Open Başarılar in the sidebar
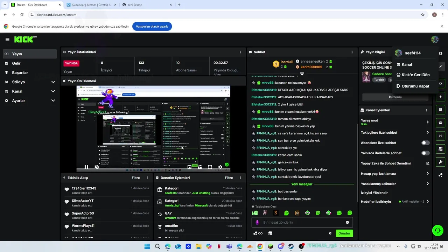The height and width of the screenshot is (252, 448). click(30, 73)
